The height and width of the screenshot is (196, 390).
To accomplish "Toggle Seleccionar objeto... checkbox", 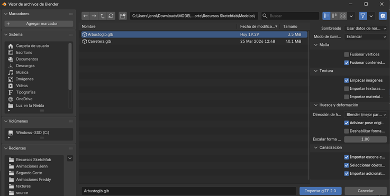I will 347,165.
